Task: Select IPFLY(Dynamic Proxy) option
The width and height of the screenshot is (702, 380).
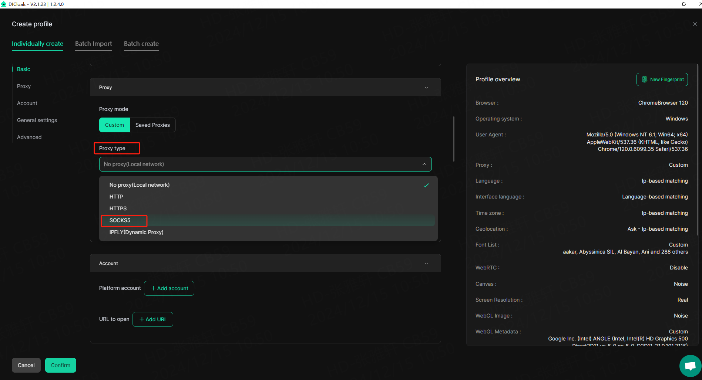Action: point(136,232)
